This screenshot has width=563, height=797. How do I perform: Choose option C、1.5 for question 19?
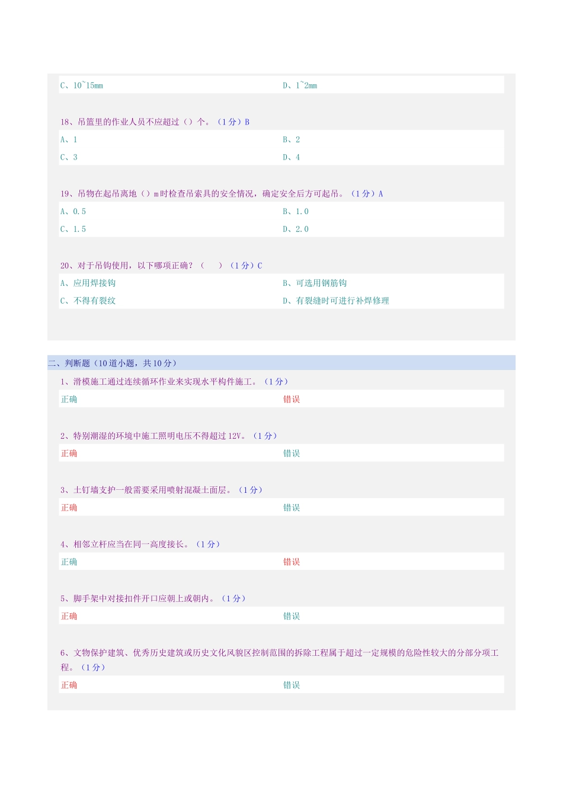[73, 229]
